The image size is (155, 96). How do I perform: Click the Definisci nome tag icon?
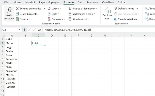pyautogui.click(x=115, y=8)
